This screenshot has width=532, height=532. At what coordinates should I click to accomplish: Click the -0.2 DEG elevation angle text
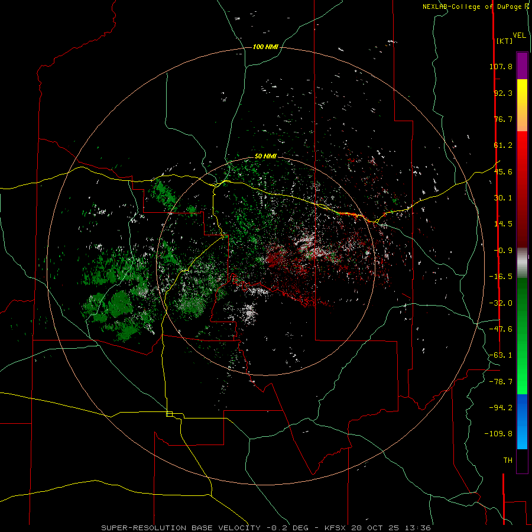(287, 528)
